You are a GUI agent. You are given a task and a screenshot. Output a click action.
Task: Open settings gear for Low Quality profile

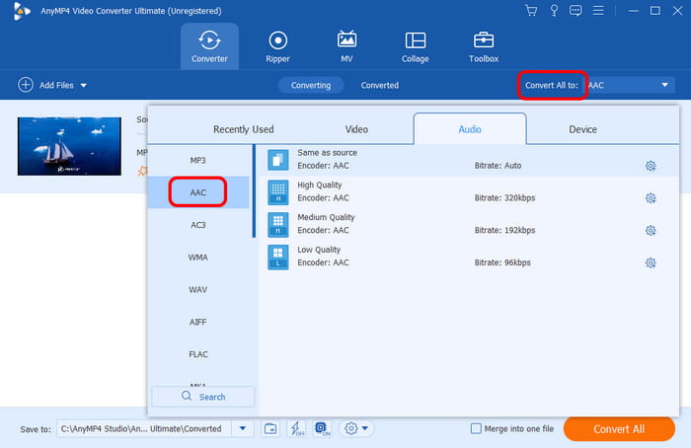click(651, 263)
